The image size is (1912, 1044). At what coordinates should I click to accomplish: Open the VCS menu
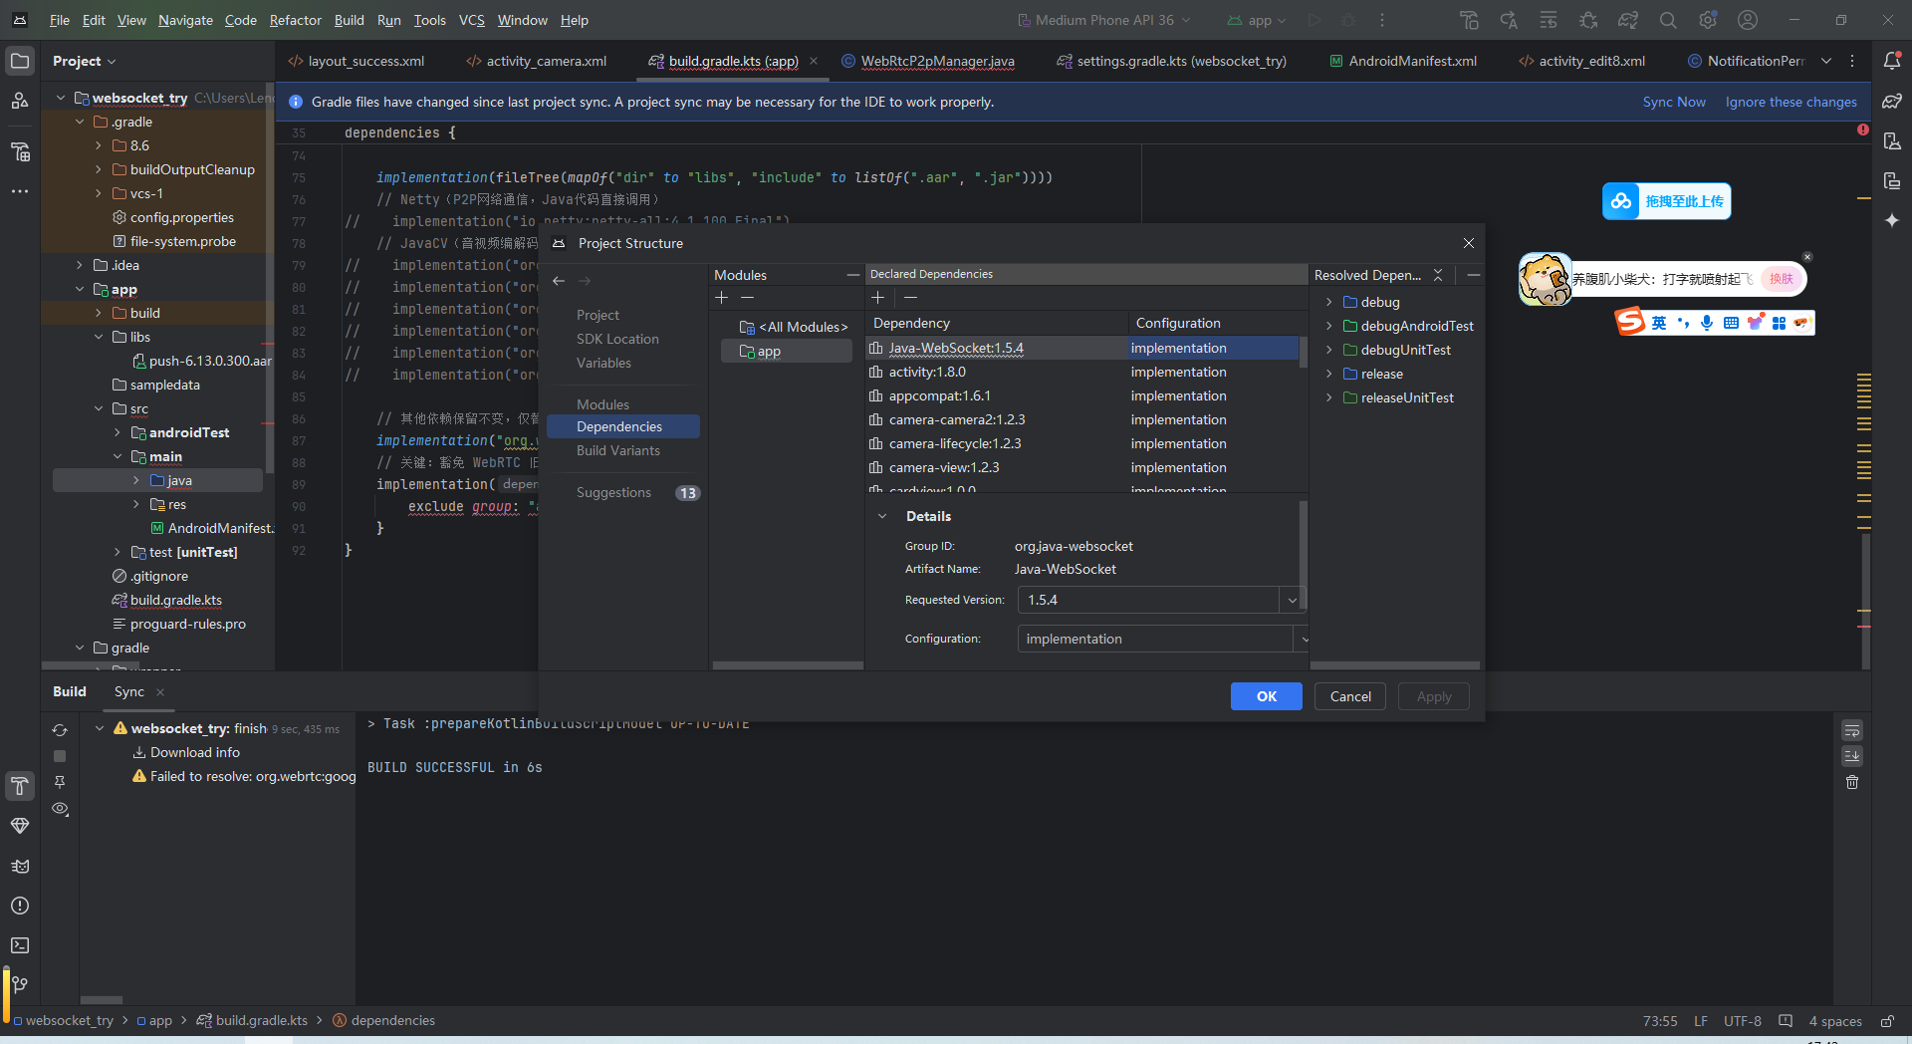[472, 20]
